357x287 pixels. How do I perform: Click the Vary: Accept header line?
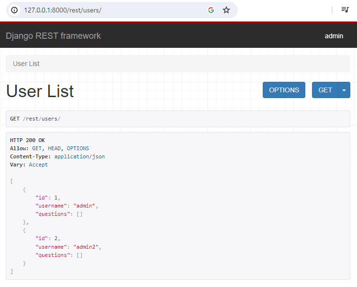pos(29,165)
